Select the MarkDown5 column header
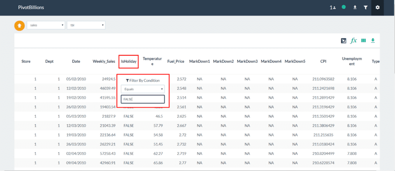Image resolution: width=395 pixels, height=171 pixels. pyautogui.click(x=295, y=61)
